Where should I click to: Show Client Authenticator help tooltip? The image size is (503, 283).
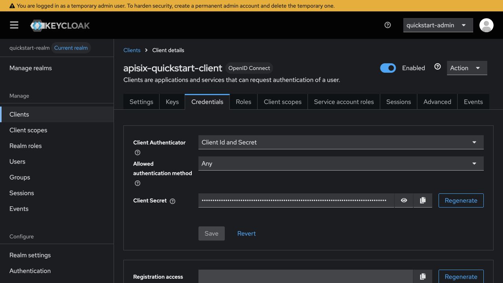point(138,153)
